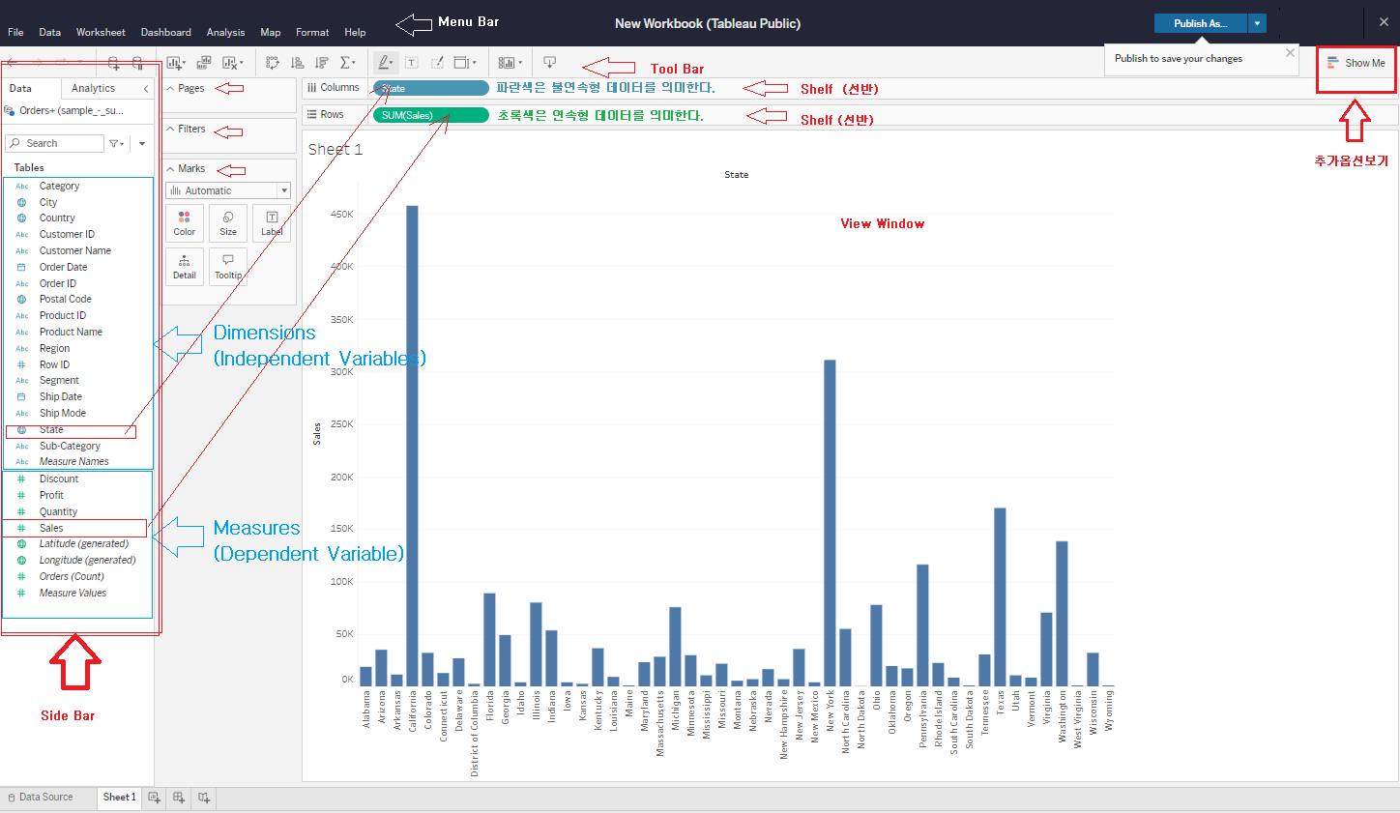Viewport: 1400px width, 813px height.
Task: Open the Size marks card button
Action: (228, 223)
